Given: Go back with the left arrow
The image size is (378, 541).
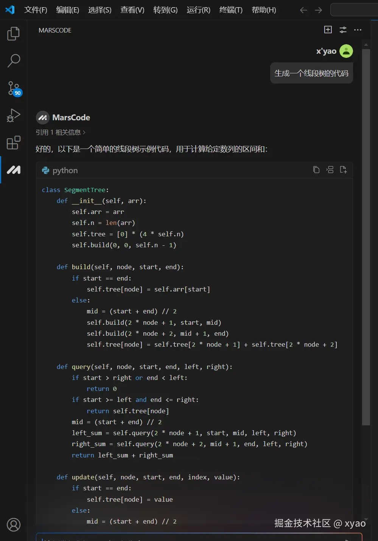Looking at the screenshot, I should pyautogui.click(x=303, y=10).
